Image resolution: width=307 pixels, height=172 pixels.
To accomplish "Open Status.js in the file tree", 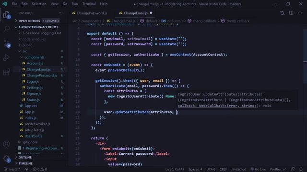I will [33, 100].
